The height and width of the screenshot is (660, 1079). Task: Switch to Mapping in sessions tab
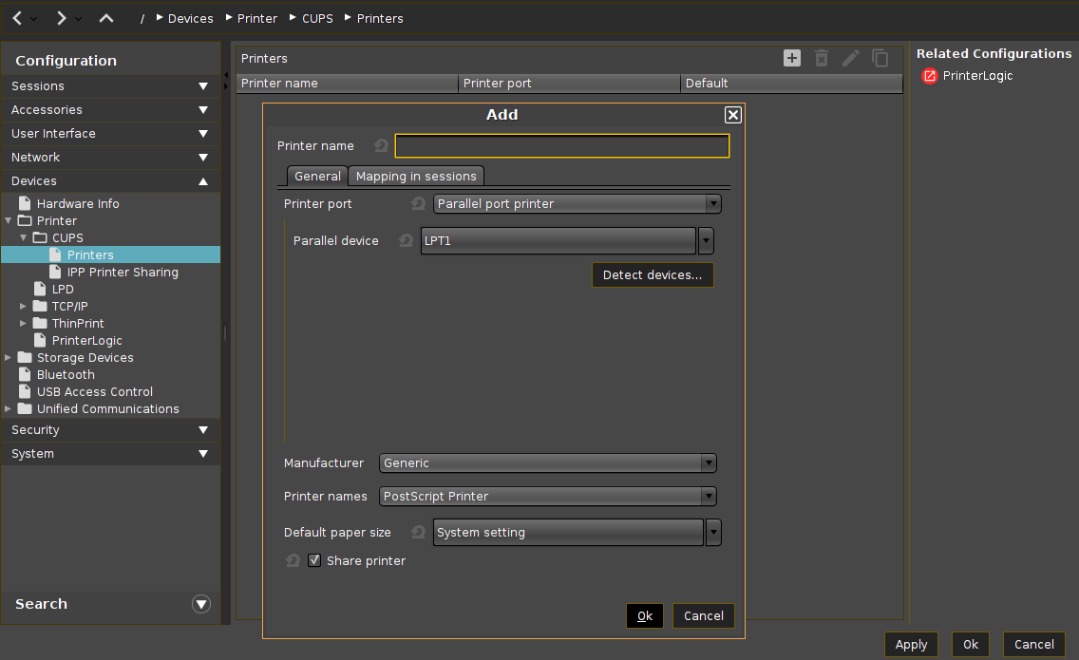[x=416, y=177]
